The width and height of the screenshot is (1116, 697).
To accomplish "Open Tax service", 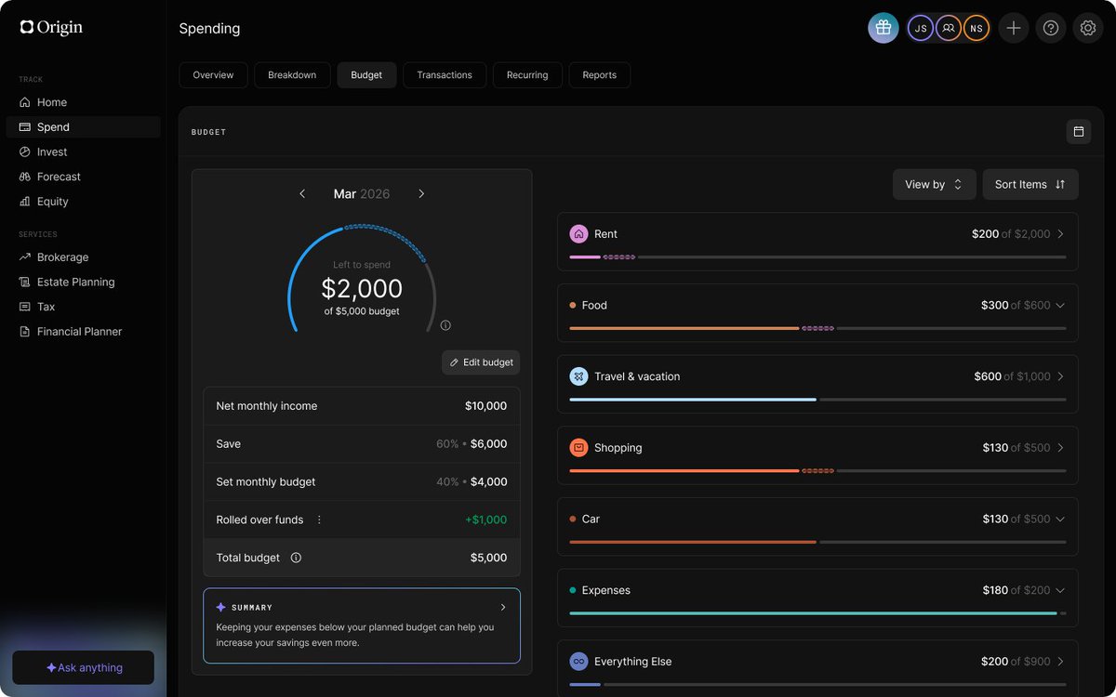I will [84, 307].
